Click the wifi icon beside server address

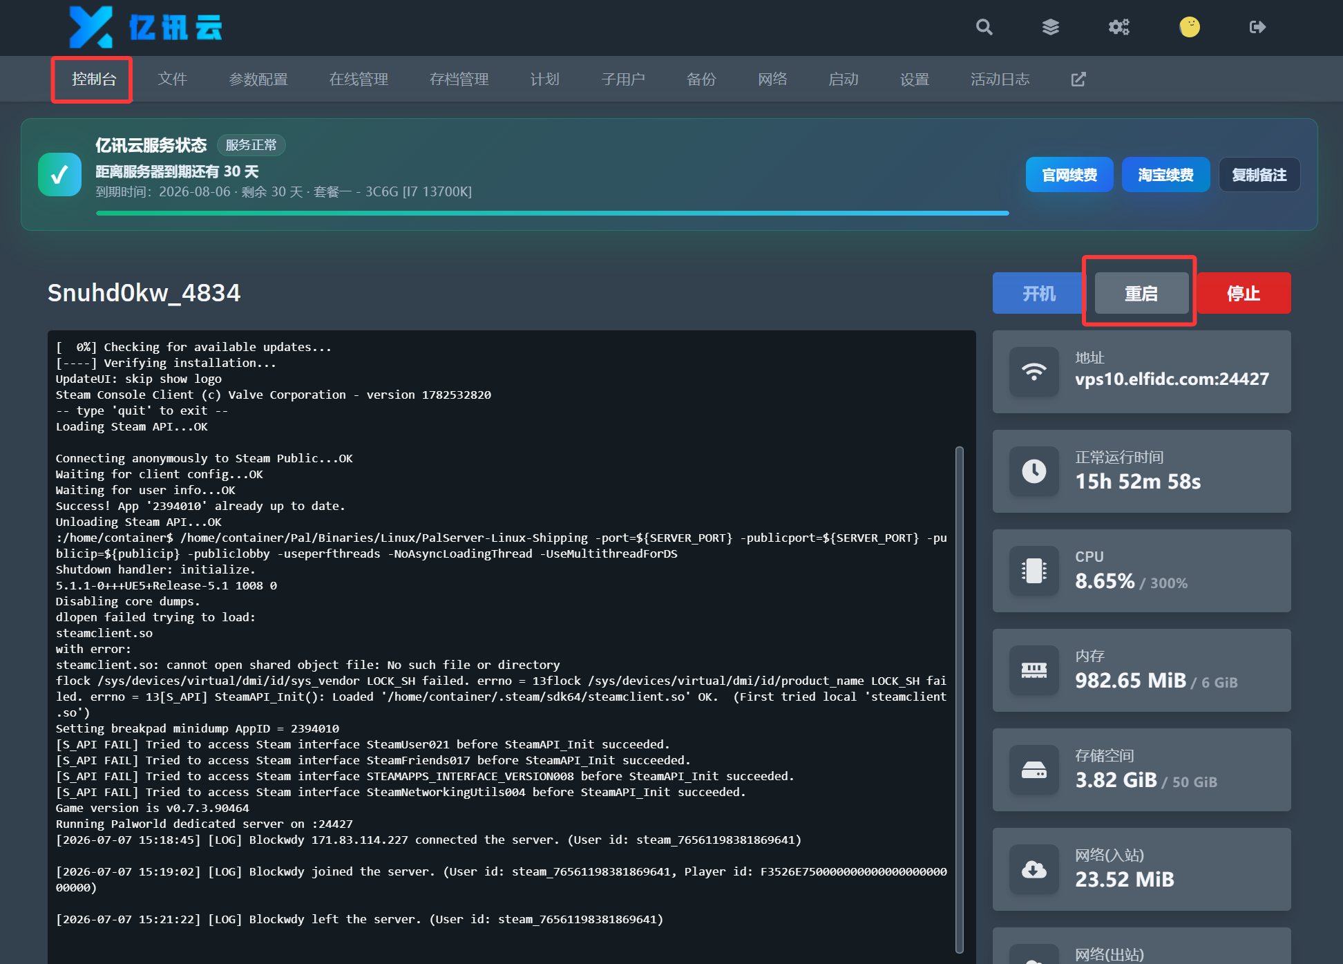tap(1034, 372)
